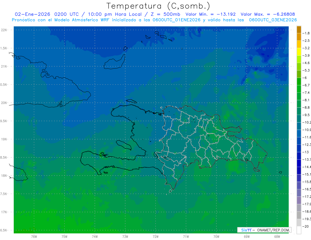311x240 pixels.
Task: Click the "75W" longitude label
Action: point(64,237)
